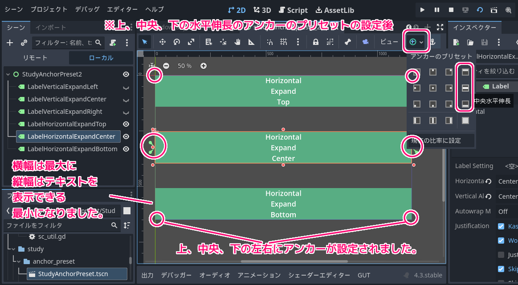
Task: Select the Rotate mode tool
Action: pyautogui.click(x=177, y=42)
